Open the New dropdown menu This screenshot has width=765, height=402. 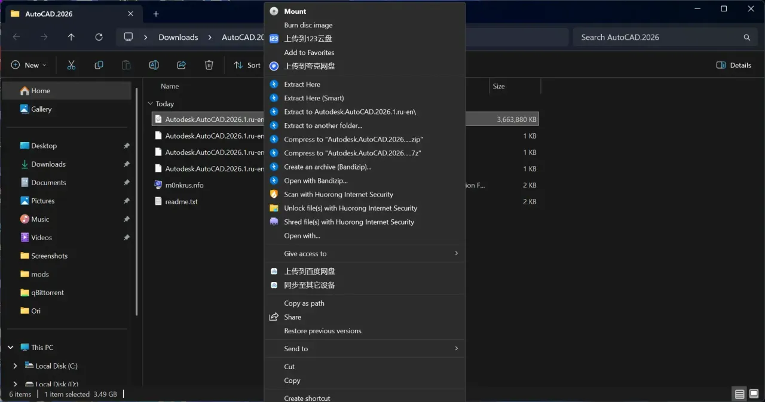click(x=29, y=65)
